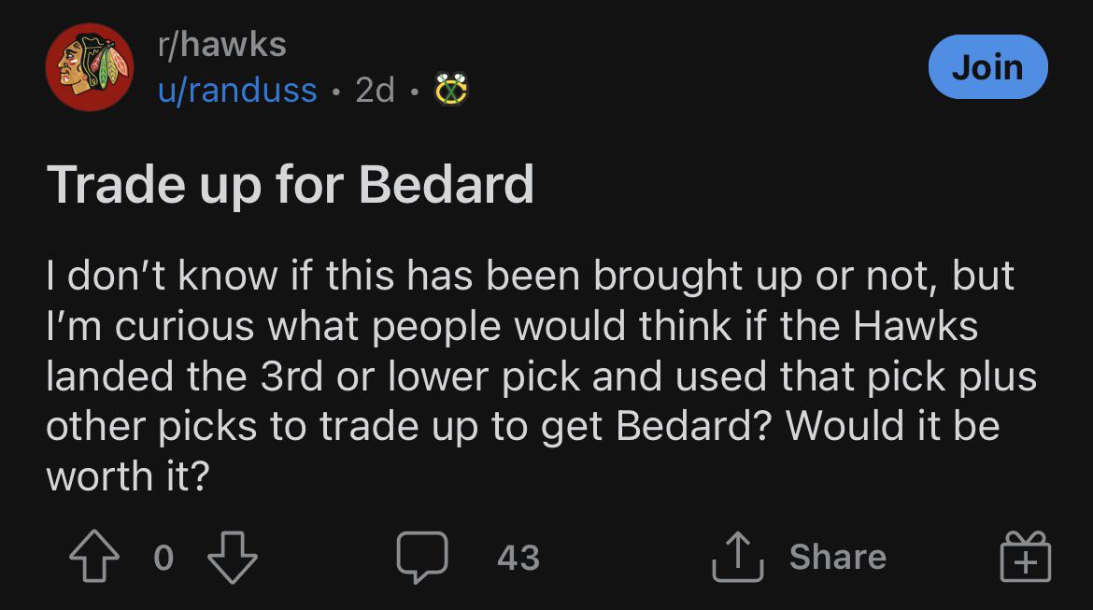Viewport: 1093px width, 610px height.
Task: Click the word 'Bedard' in the post title
Action: click(446, 184)
